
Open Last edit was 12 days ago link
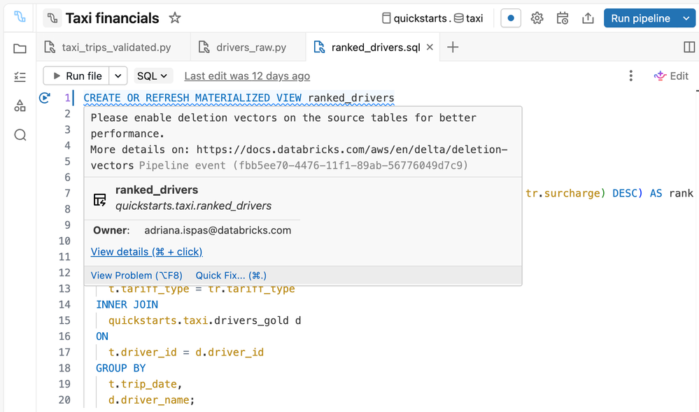[247, 76]
